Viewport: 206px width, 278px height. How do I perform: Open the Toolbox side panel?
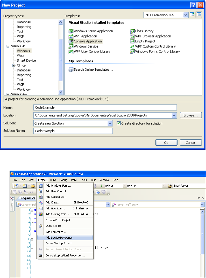click(12, 204)
